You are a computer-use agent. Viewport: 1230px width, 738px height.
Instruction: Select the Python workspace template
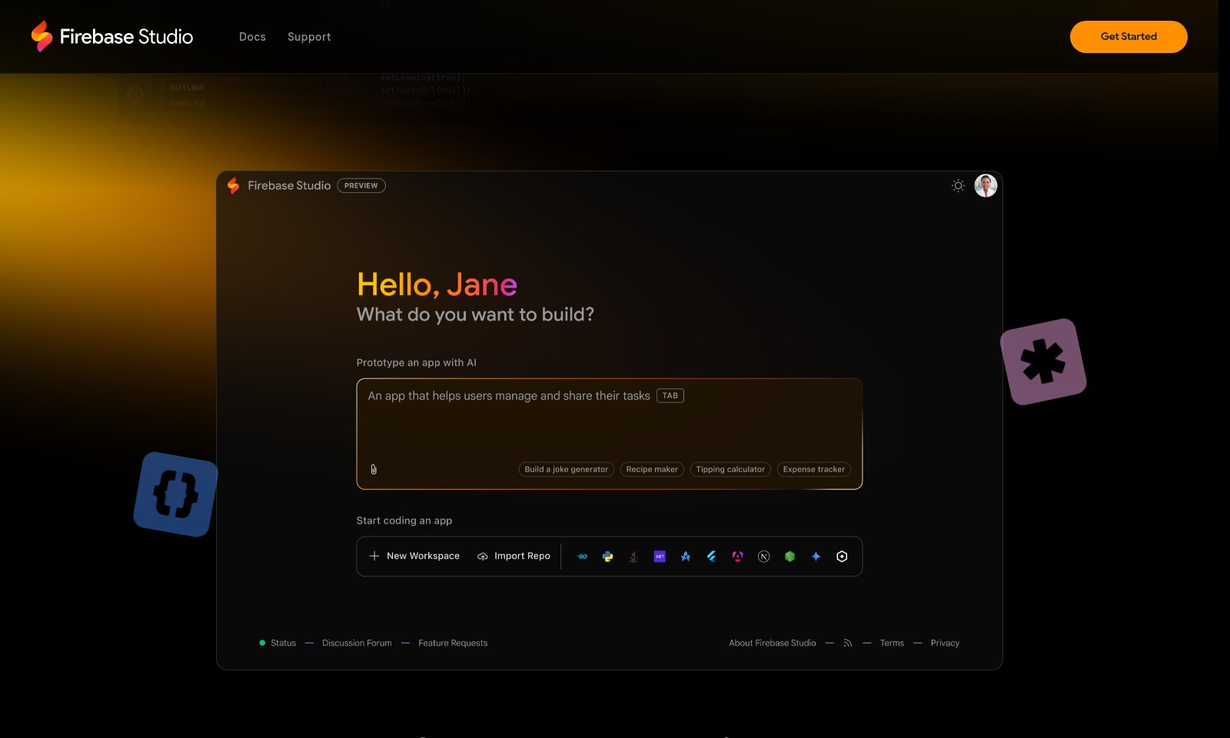click(608, 556)
